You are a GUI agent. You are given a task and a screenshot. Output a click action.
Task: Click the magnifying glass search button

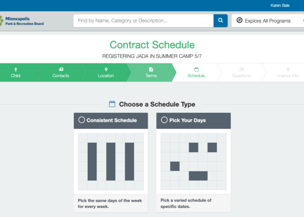click(221, 20)
